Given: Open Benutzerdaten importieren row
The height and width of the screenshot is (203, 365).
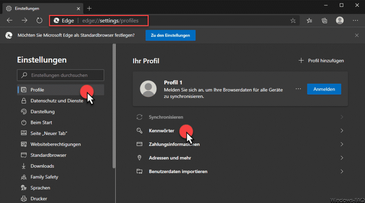Looking at the screenshot, I should [x=240, y=171].
